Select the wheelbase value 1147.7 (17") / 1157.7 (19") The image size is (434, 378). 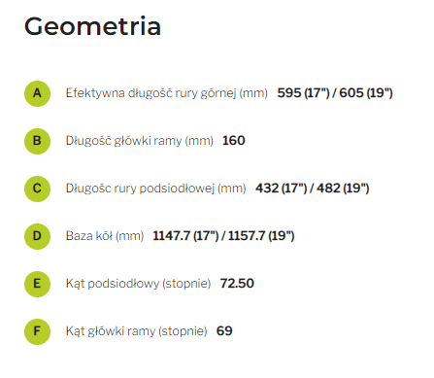(x=223, y=236)
